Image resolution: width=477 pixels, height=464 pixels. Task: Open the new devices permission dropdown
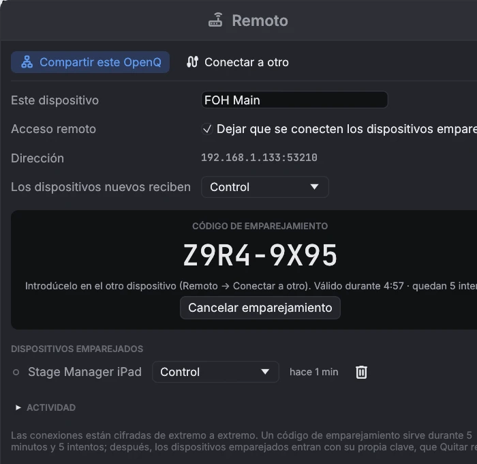(264, 187)
